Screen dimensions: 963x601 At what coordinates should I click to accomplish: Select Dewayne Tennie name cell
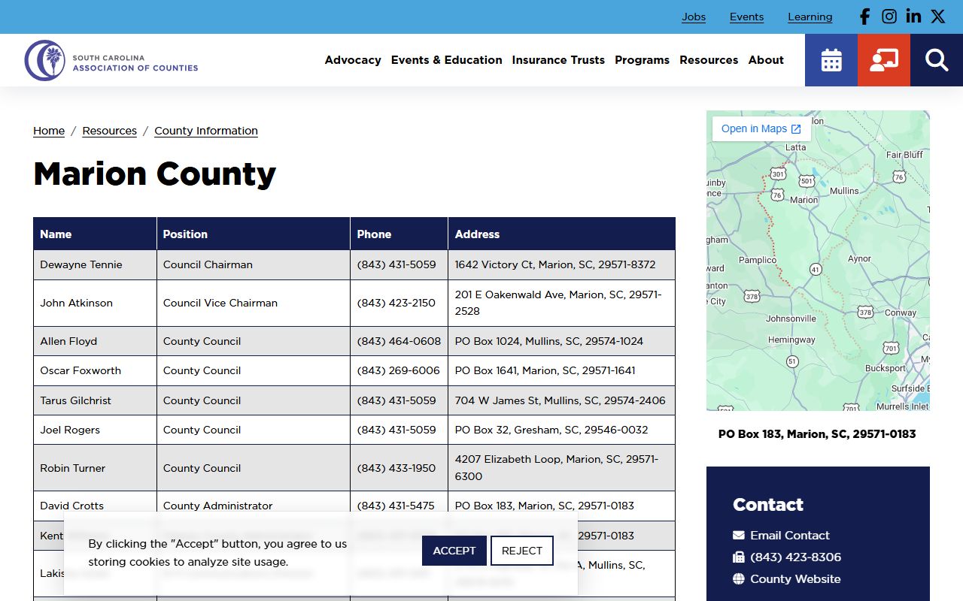(x=95, y=265)
